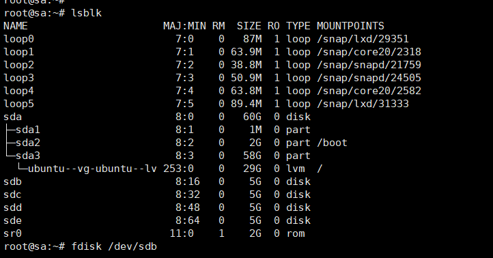Image resolution: width=493 pixels, height=258 pixels.
Task: Click the 1M size of sda1
Action: (x=255, y=130)
